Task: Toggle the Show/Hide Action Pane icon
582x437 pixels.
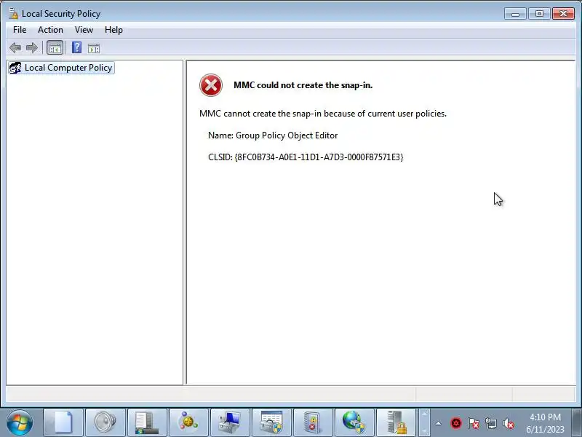Action: click(94, 48)
